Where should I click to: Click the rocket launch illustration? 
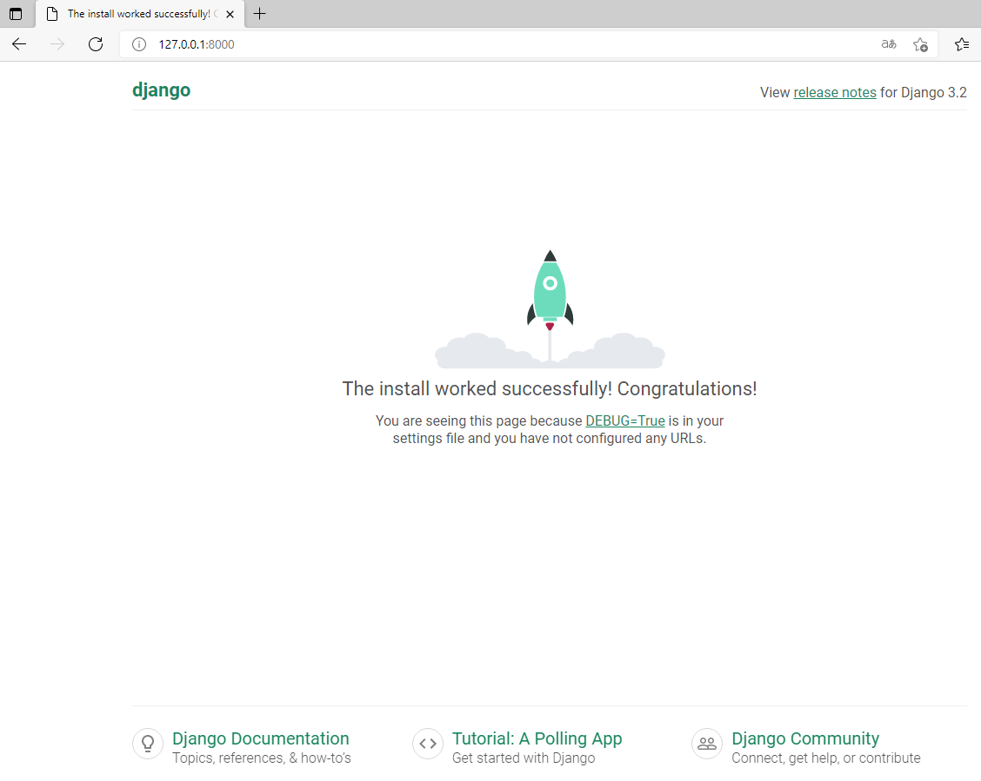pyautogui.click(x=550, y=308)
